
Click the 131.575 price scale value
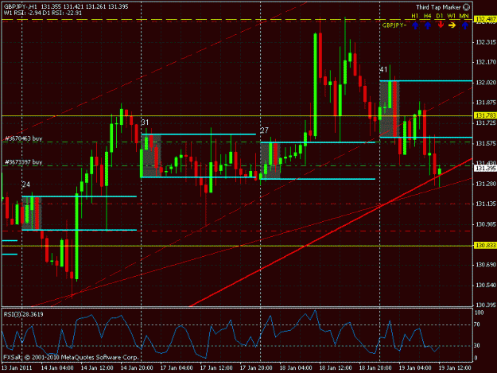[x=486, y=144]
